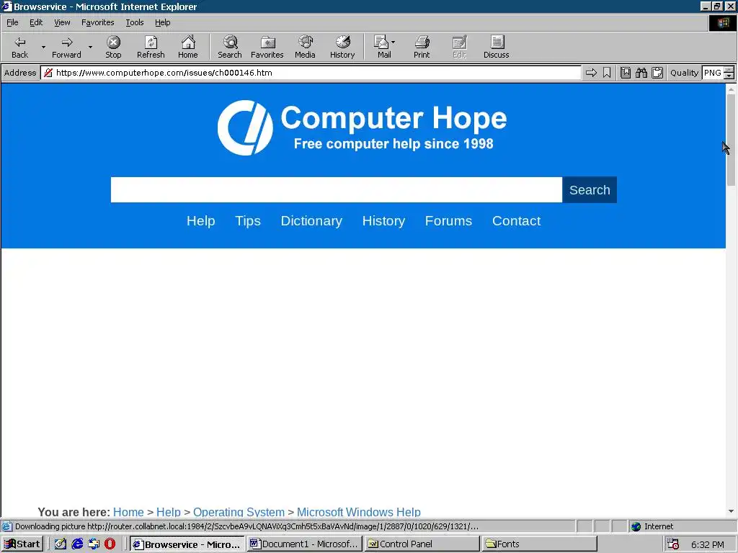This screenshot has height=553, width=738.
Task: Click the page icon in the address bar
Action: click(48, 73)
